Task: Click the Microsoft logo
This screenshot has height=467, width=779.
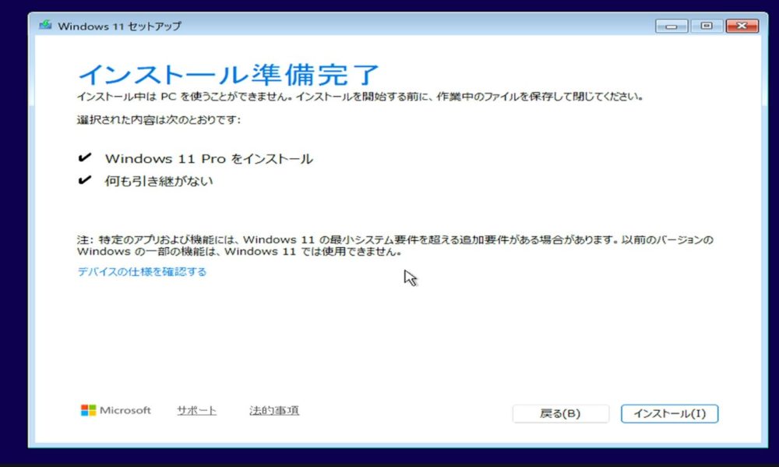Action: [x=116, y=410]
